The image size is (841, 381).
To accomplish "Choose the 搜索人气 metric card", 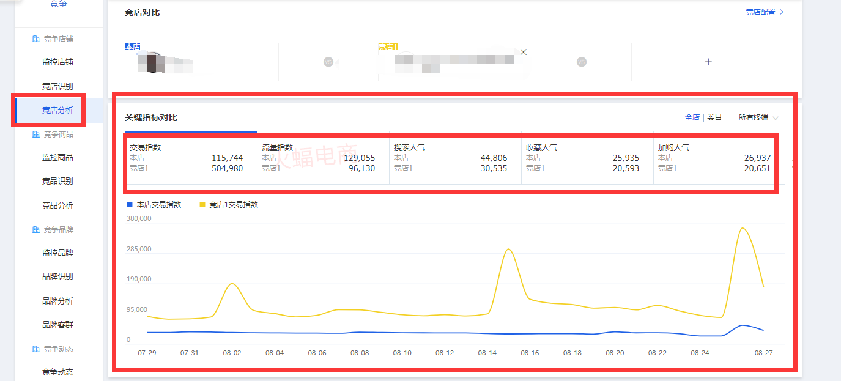I will tap(455, 158).
